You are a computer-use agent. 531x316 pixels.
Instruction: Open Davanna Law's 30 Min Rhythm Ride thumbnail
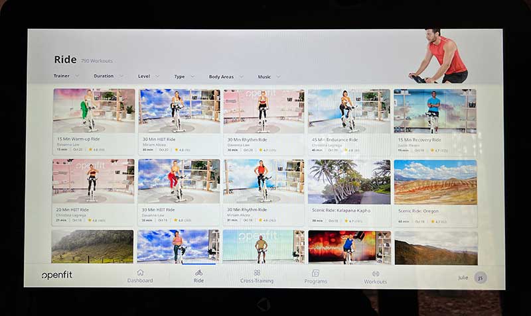tap(264, 111)
